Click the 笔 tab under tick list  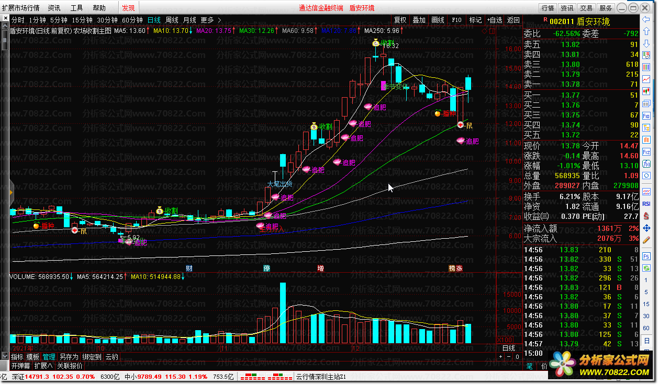tap(529, 366)
